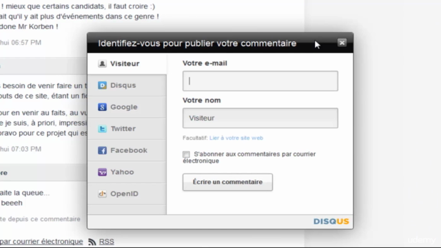This screenshot has height=248, width=441.
Task: Click the Disqus logo icon
Action: pos(102,85)
